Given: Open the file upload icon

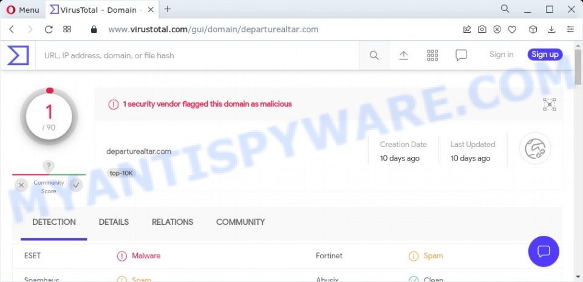Looking at the screenshot, I should coord(403,55).
